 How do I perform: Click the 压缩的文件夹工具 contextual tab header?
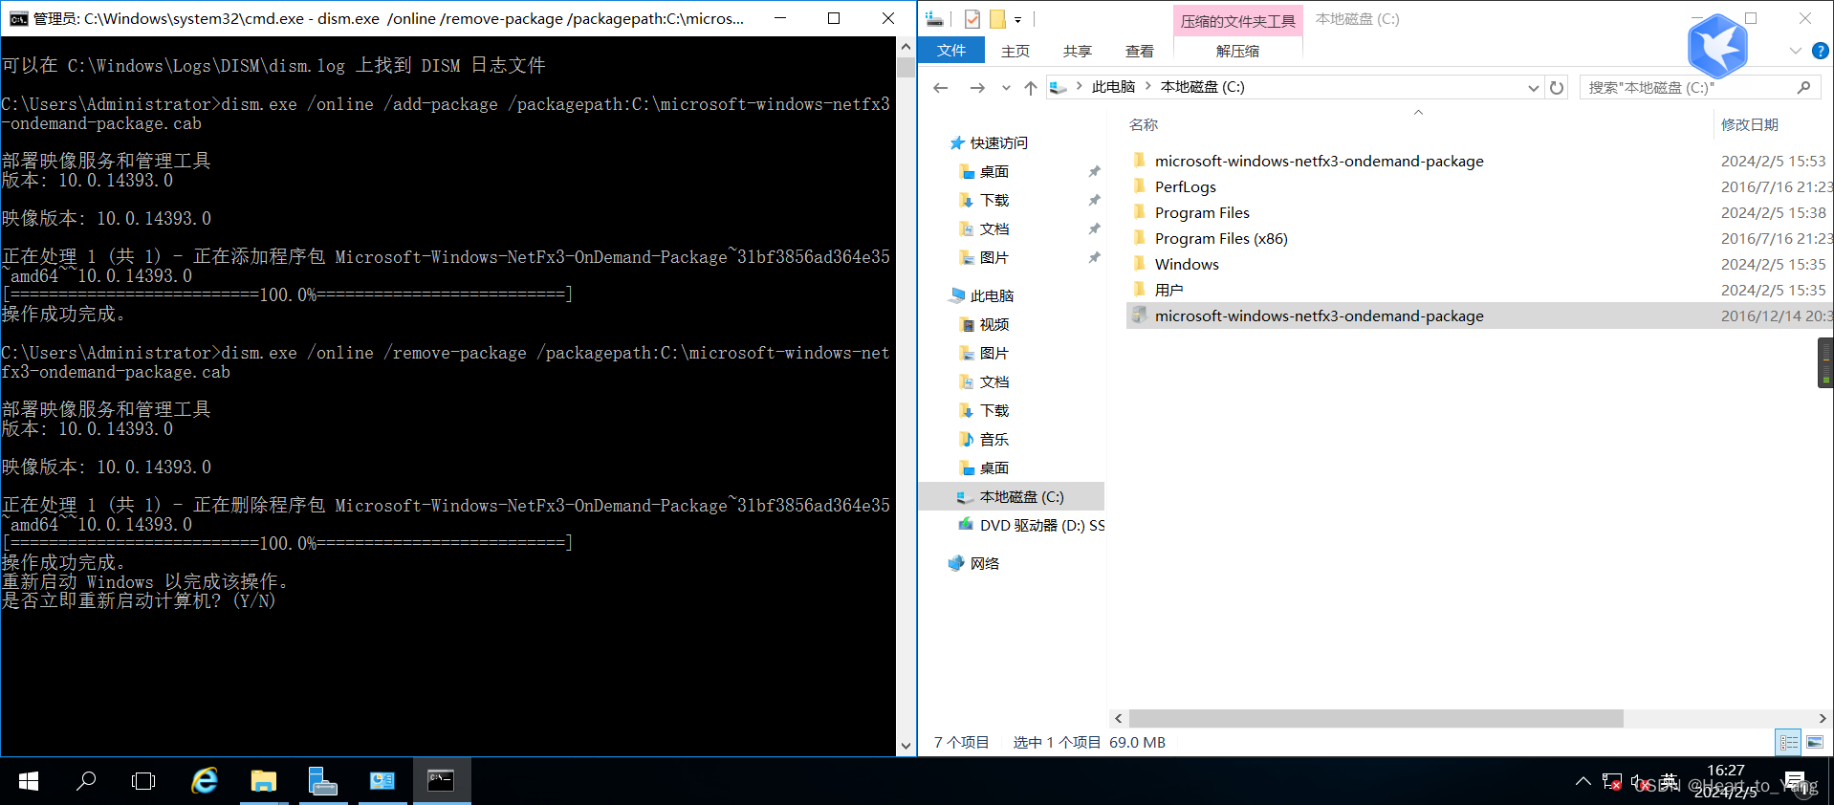(1237, 21)
